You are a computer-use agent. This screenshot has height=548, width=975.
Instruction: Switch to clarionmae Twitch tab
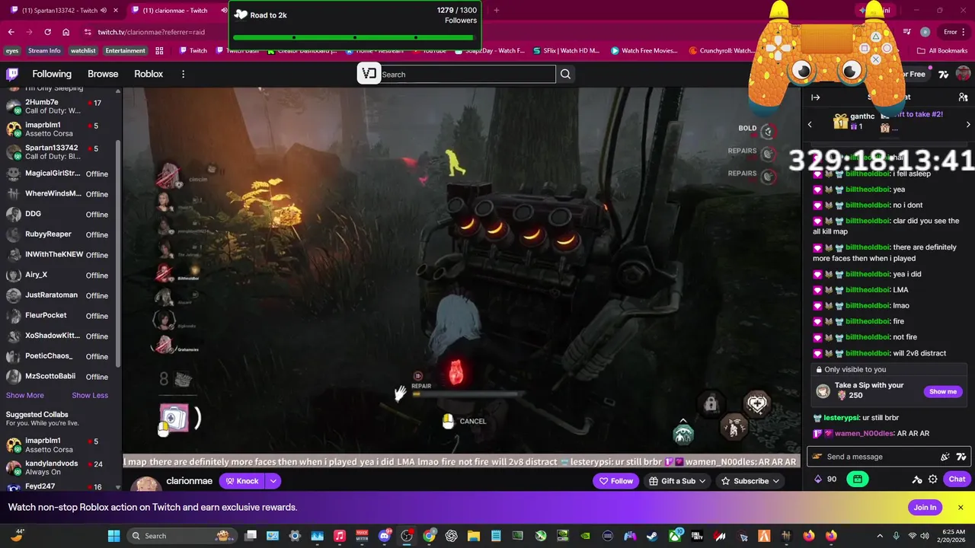click(x=175, y=10)
